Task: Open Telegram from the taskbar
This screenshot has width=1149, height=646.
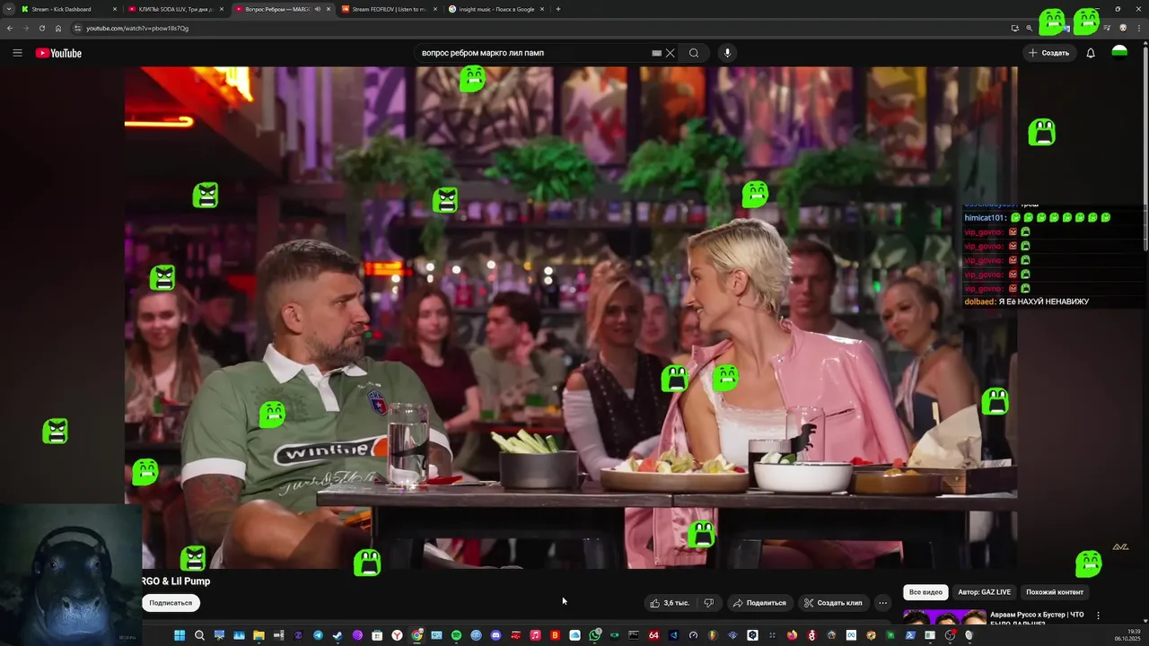Action: (x=318, y=635)
